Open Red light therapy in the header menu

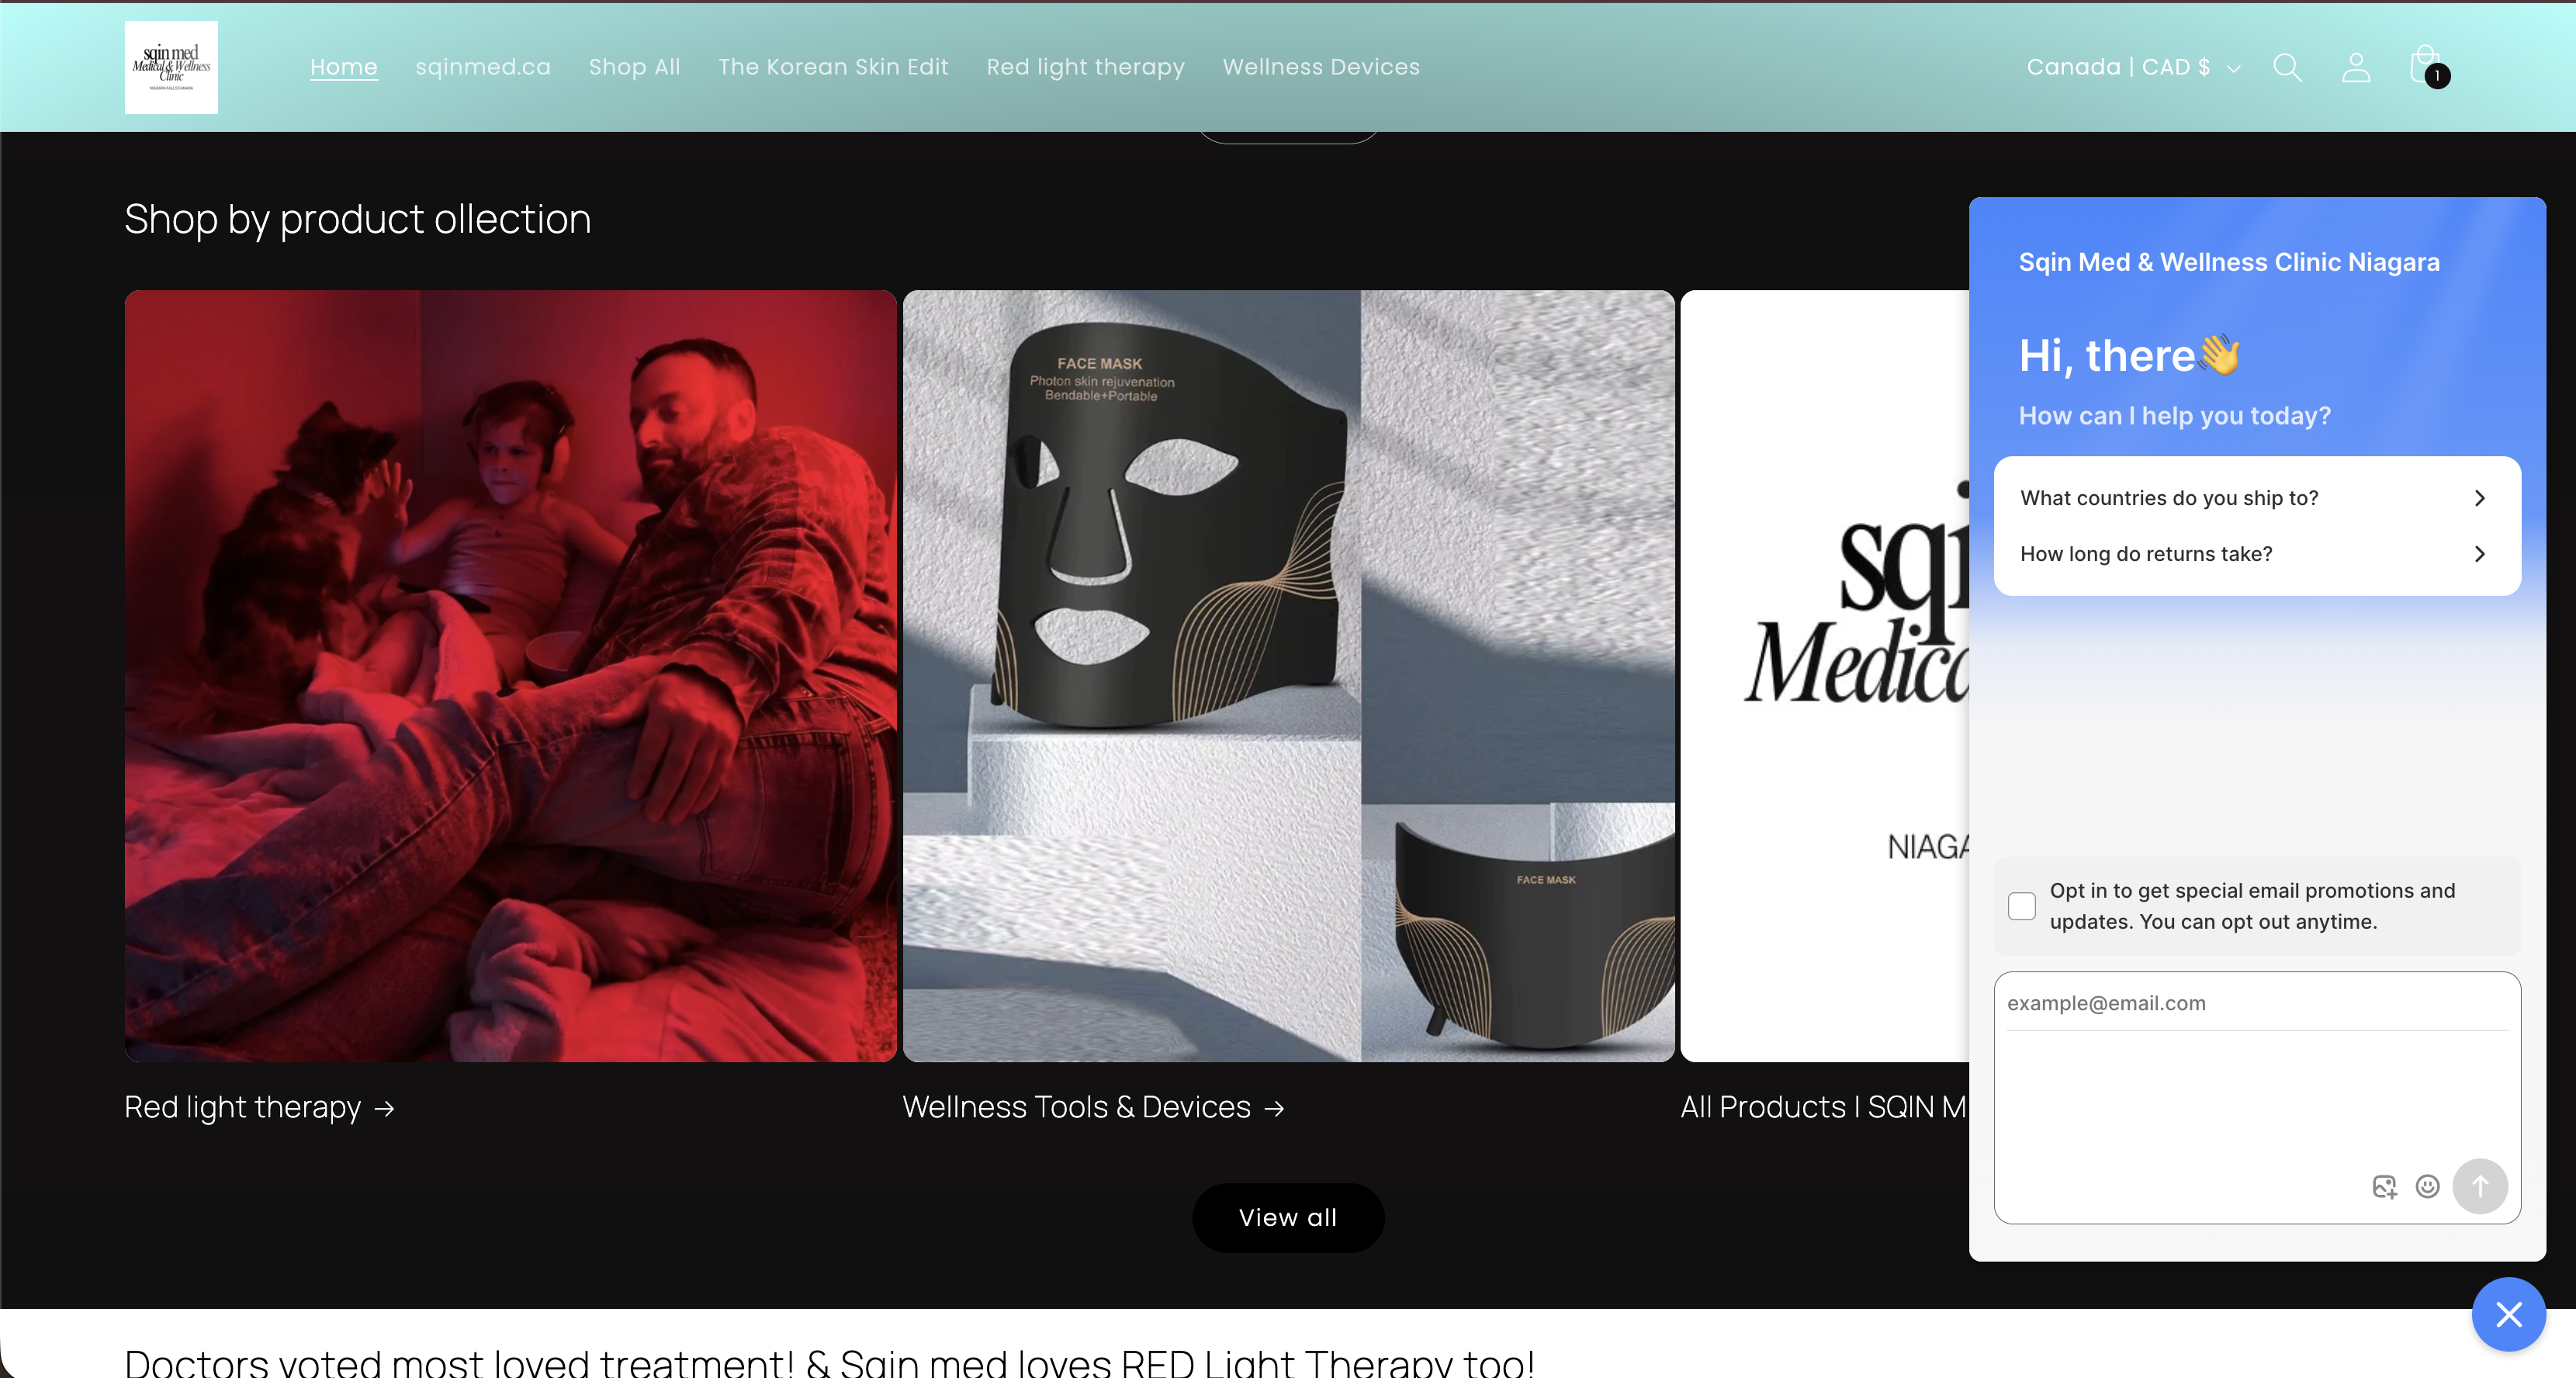click(x=1085, y=67)
